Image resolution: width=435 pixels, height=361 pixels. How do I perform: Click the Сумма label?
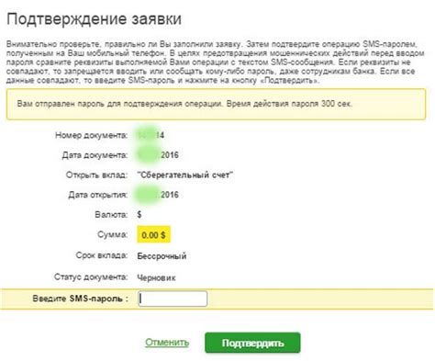(x=112, y=234)
